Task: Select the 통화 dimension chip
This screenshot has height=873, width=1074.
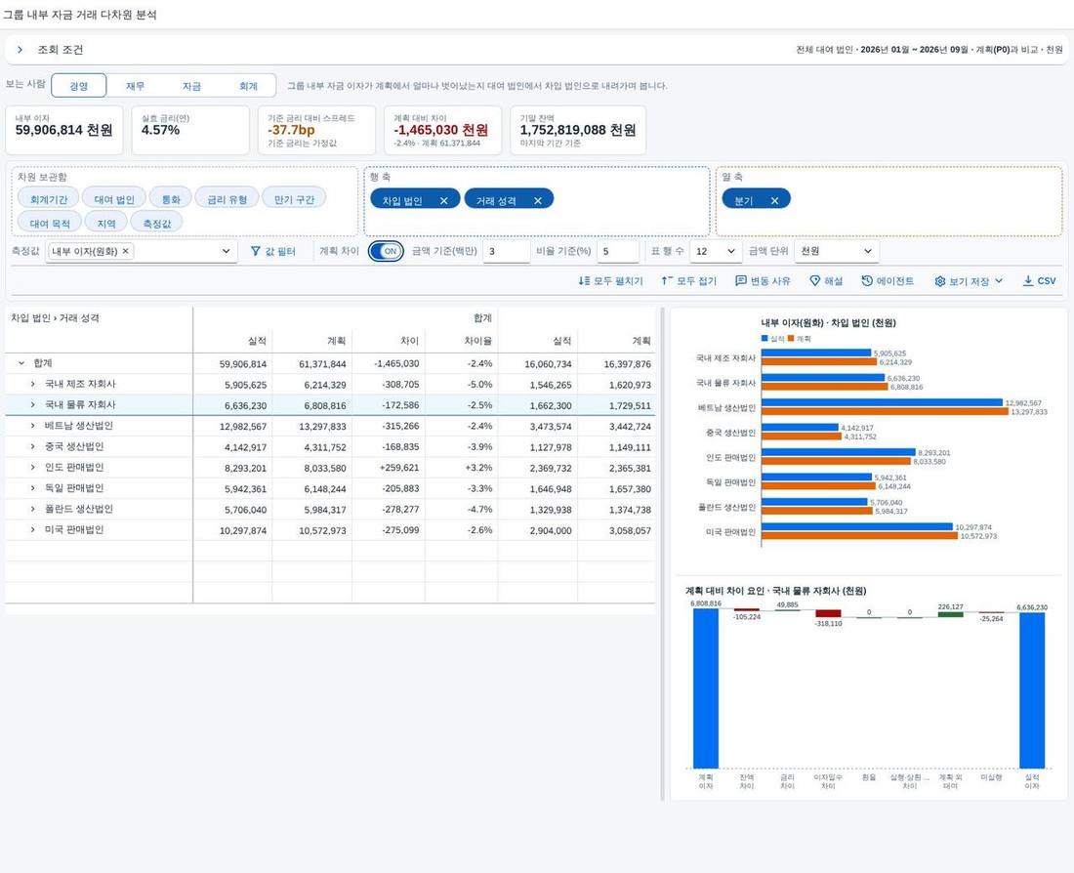Action: coord(171,199)
